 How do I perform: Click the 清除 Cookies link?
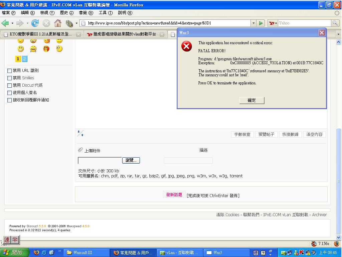point(228,215)
